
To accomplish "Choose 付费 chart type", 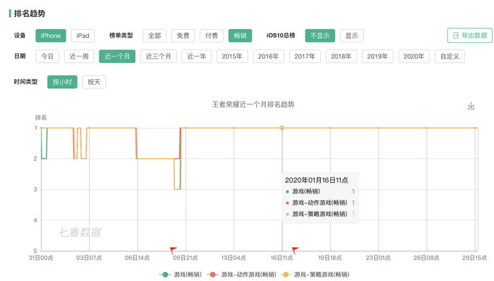I will (x=212, y=35).
